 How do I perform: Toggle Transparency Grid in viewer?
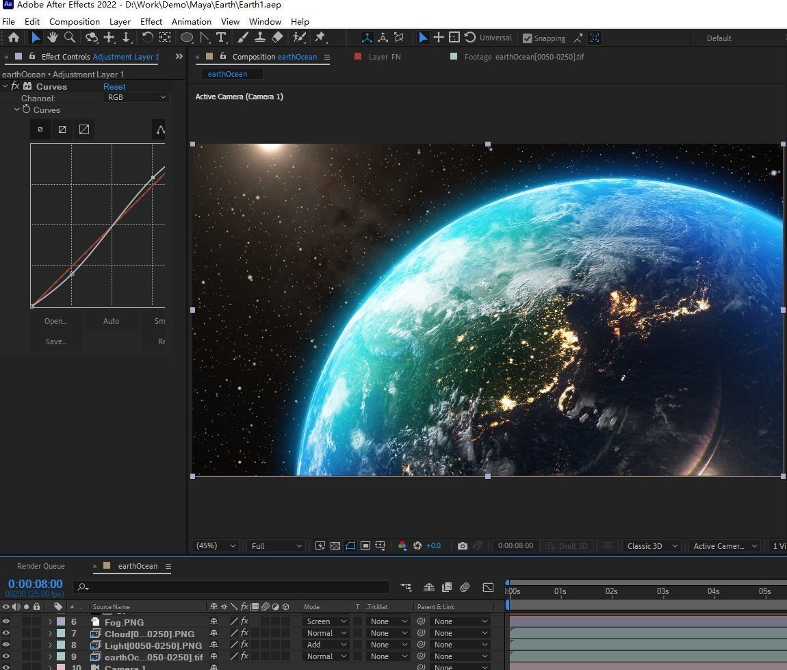pyautogui.click(x=335, y=545)
